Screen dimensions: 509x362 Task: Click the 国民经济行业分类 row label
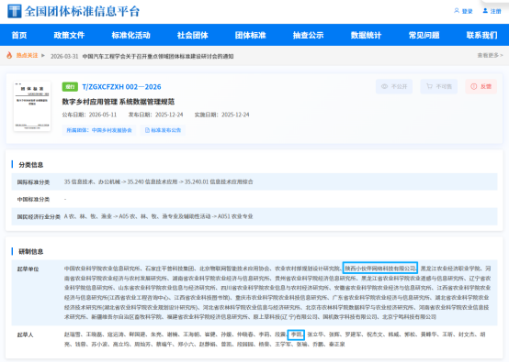[39, 217]
